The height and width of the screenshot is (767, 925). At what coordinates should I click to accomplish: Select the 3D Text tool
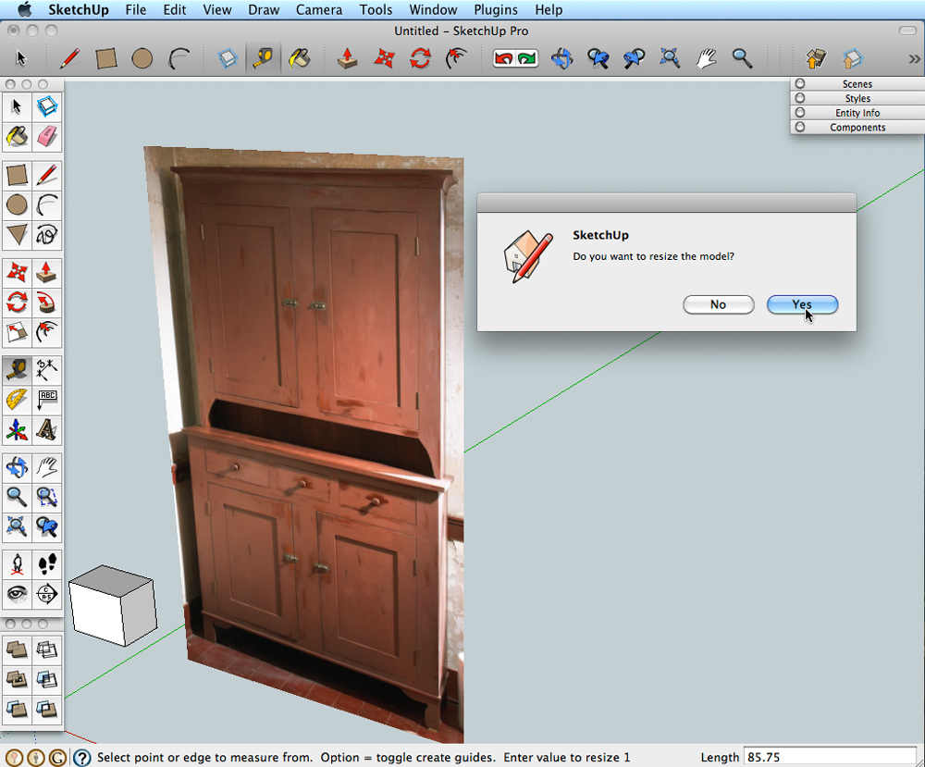(x=47, y=430)
